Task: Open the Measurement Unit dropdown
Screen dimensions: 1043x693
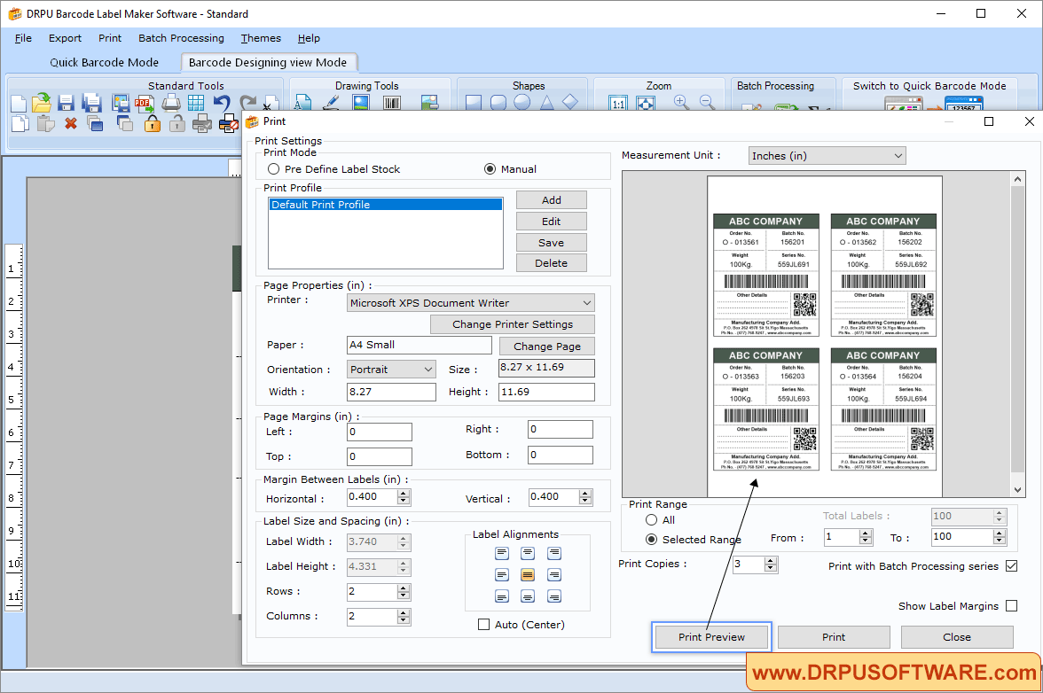Action: coord(827,155)
